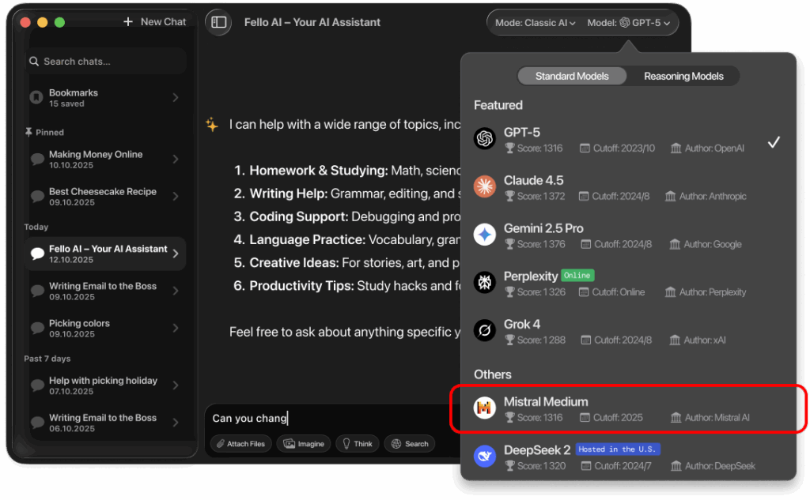Viewport: 810px width, 500px height.
Task: Click the author building icon under Grok 4
Action: 675,340
